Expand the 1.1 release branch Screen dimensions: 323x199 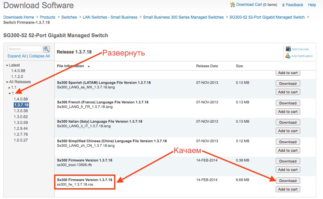click(x=9, y=88)
